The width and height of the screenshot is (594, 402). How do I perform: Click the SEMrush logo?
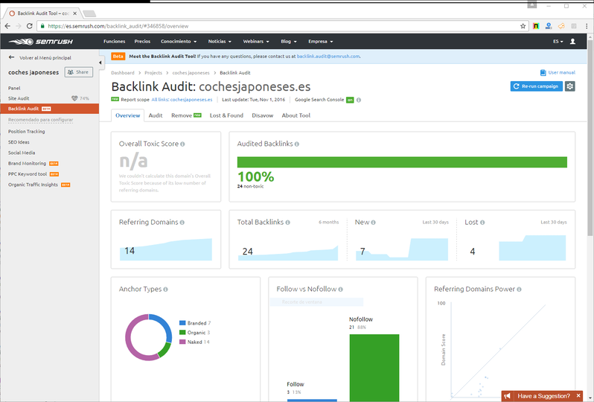(41, 41)
